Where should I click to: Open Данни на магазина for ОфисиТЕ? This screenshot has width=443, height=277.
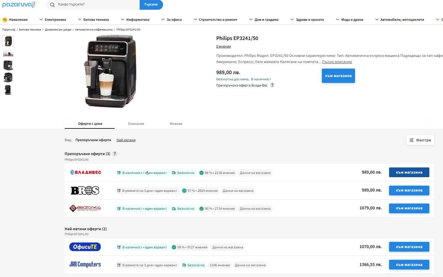coord(228,247)
